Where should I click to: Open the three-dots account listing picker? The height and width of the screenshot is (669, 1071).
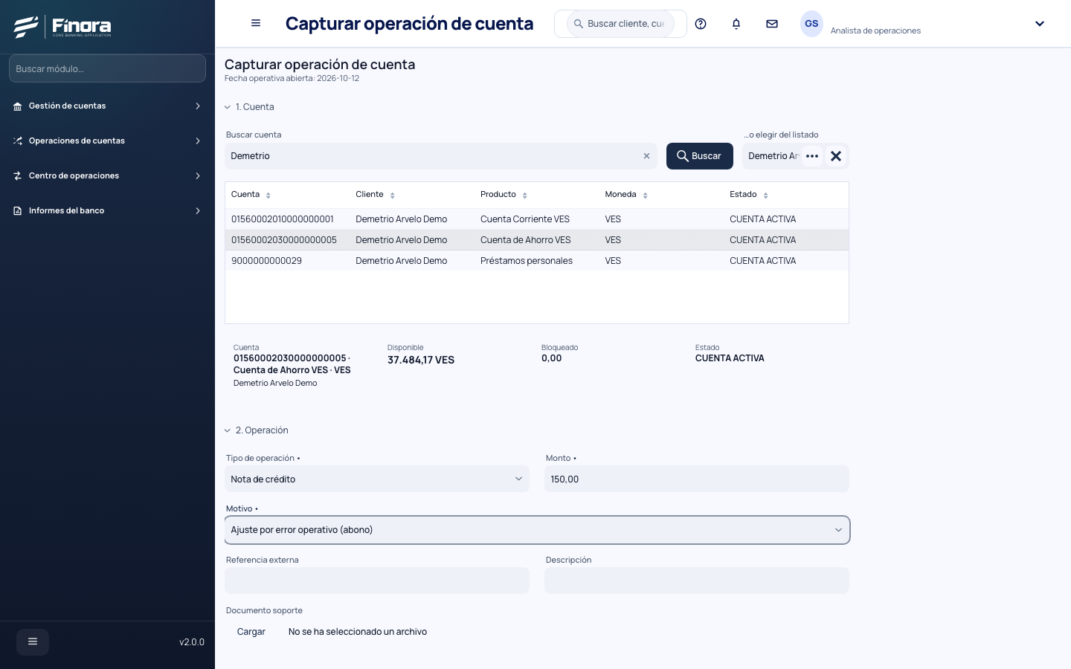pyautogui.click(x=812, y=156)
